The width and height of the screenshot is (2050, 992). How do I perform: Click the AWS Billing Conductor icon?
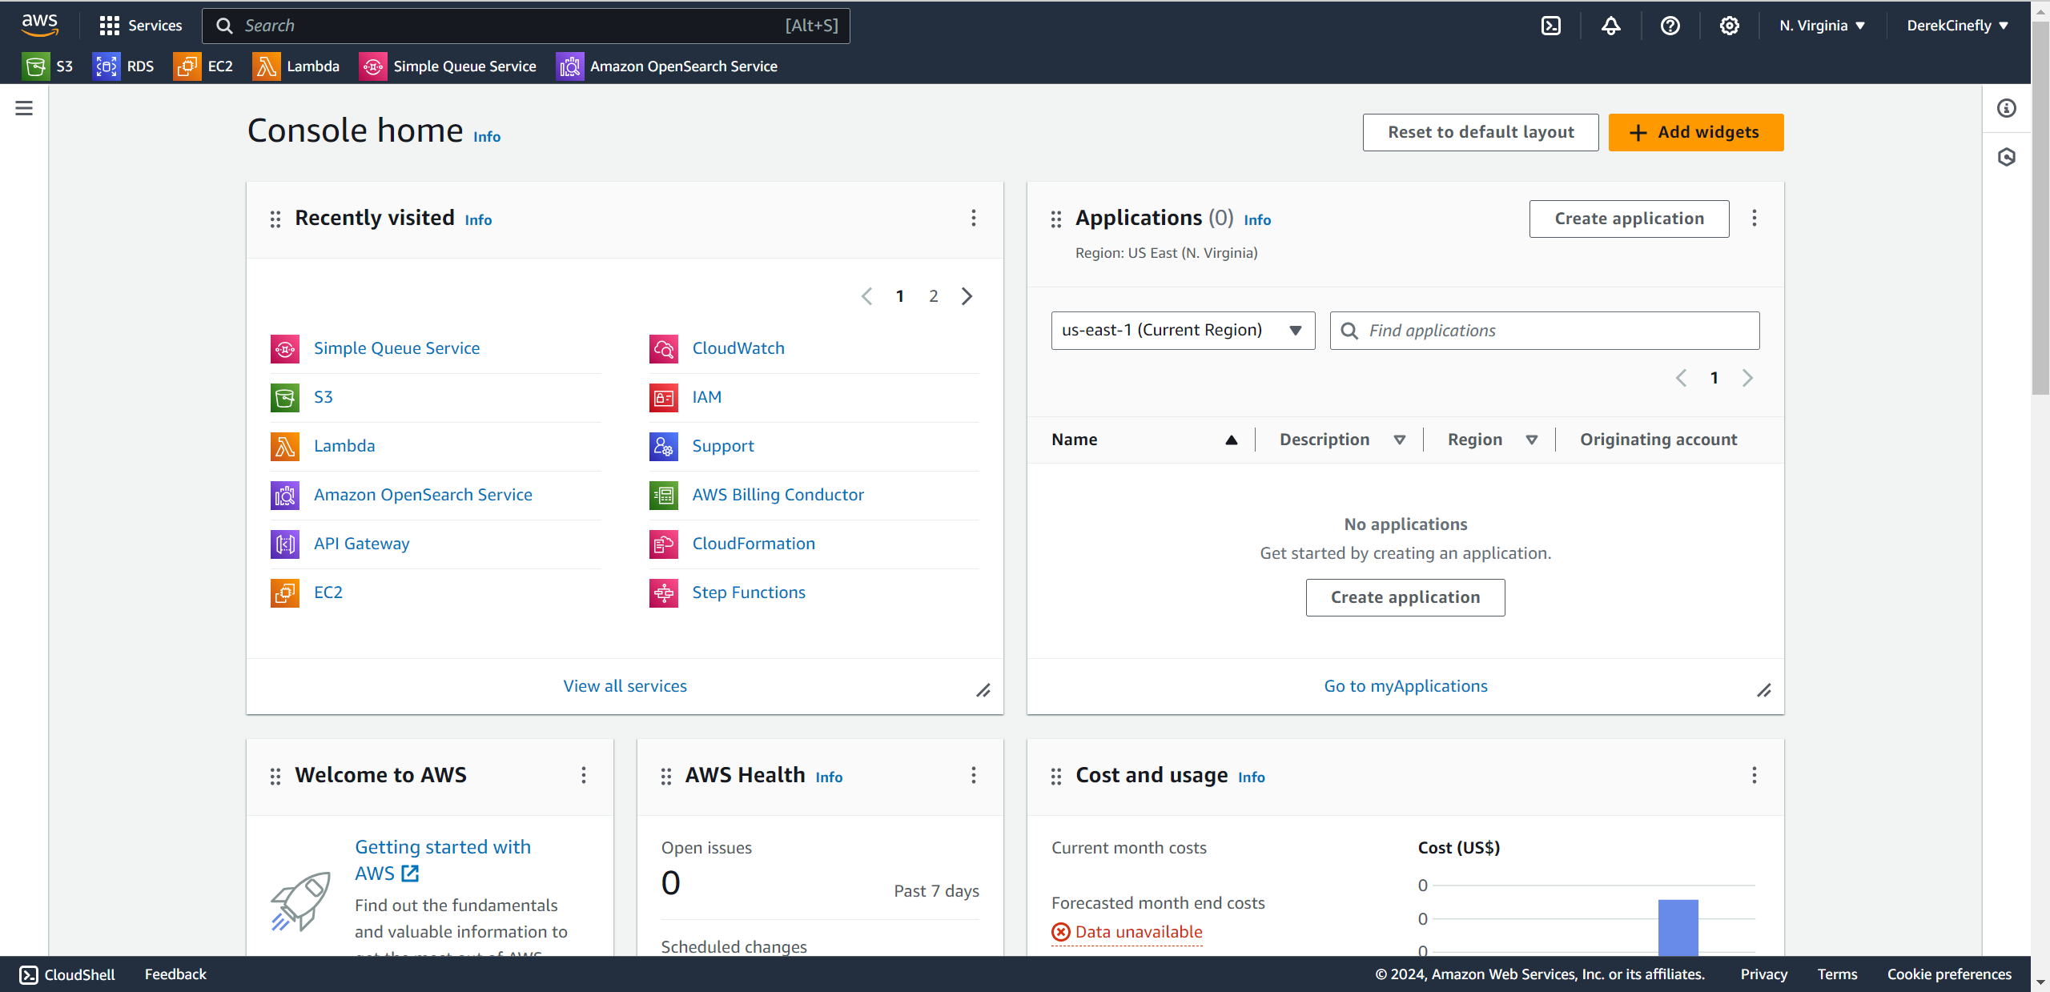tap(664, 495)
